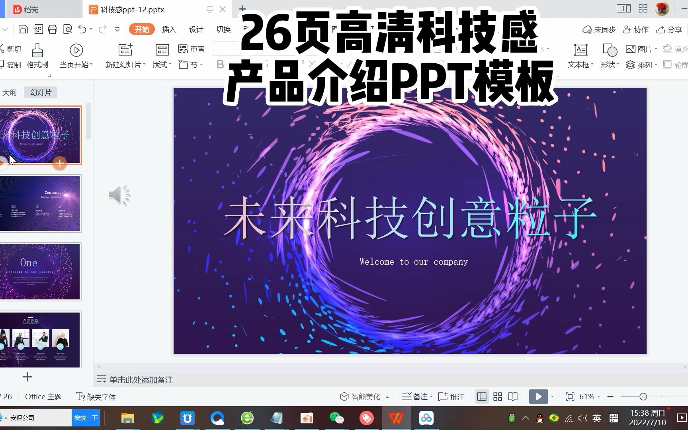Click the 排列 arrange layers icon
688x430 pixels.
630,65
